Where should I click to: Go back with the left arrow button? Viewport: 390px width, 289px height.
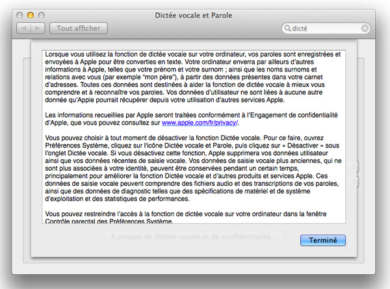[x=24, y=29]
